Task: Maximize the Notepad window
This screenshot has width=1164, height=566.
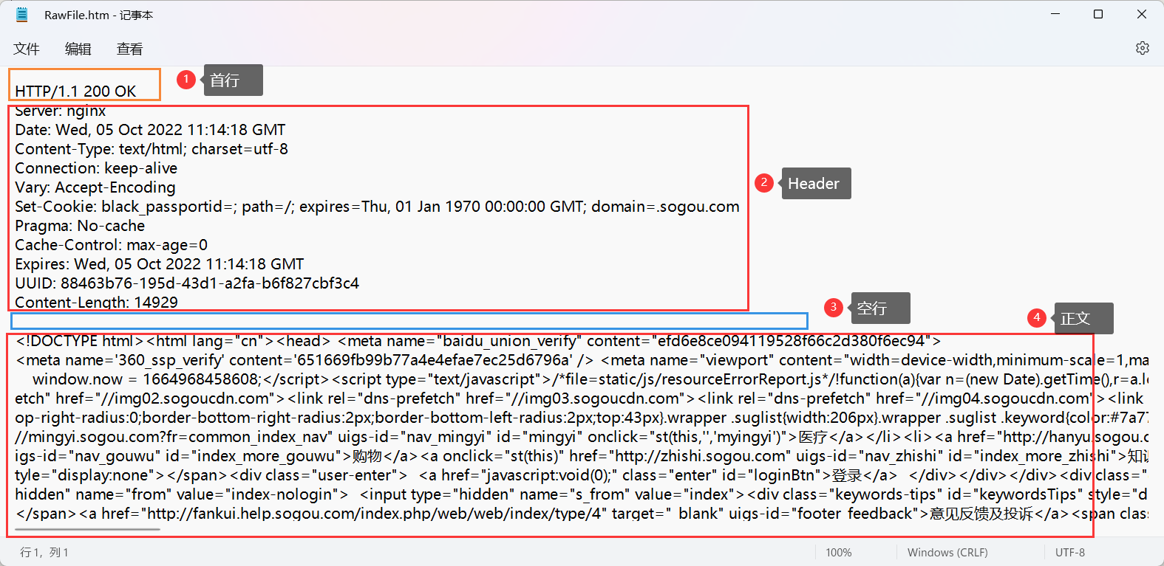Action: click(1098, 14)
